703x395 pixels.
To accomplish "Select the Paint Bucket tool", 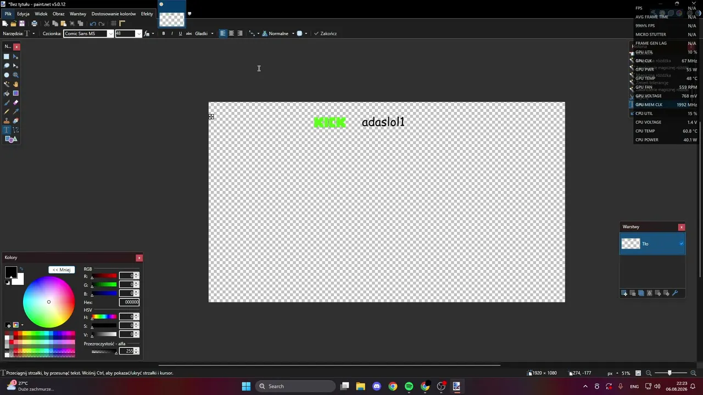I will 7,93.
